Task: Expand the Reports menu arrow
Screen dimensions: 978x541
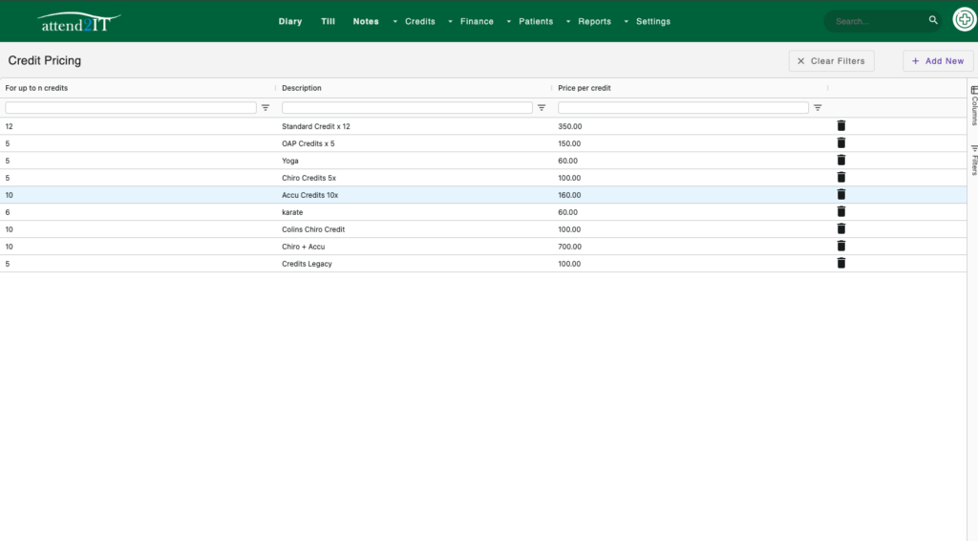Action: tap(568, 21)
